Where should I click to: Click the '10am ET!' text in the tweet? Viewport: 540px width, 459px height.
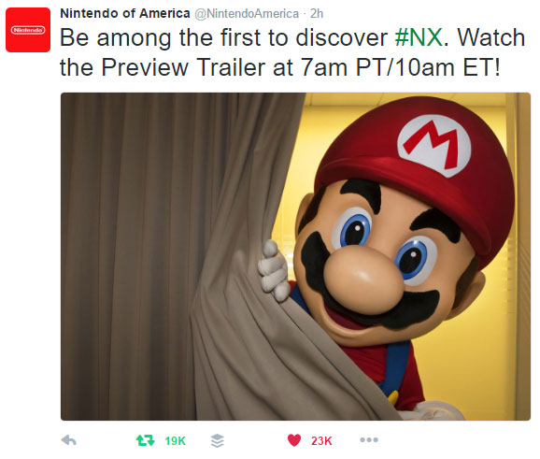[448, 67]
